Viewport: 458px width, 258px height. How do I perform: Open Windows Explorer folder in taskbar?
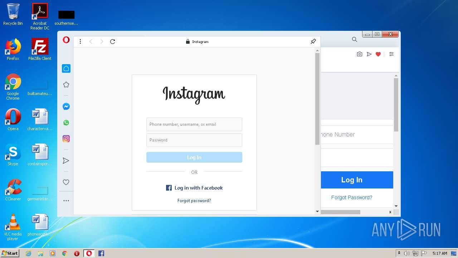click(x=40, y=253)
